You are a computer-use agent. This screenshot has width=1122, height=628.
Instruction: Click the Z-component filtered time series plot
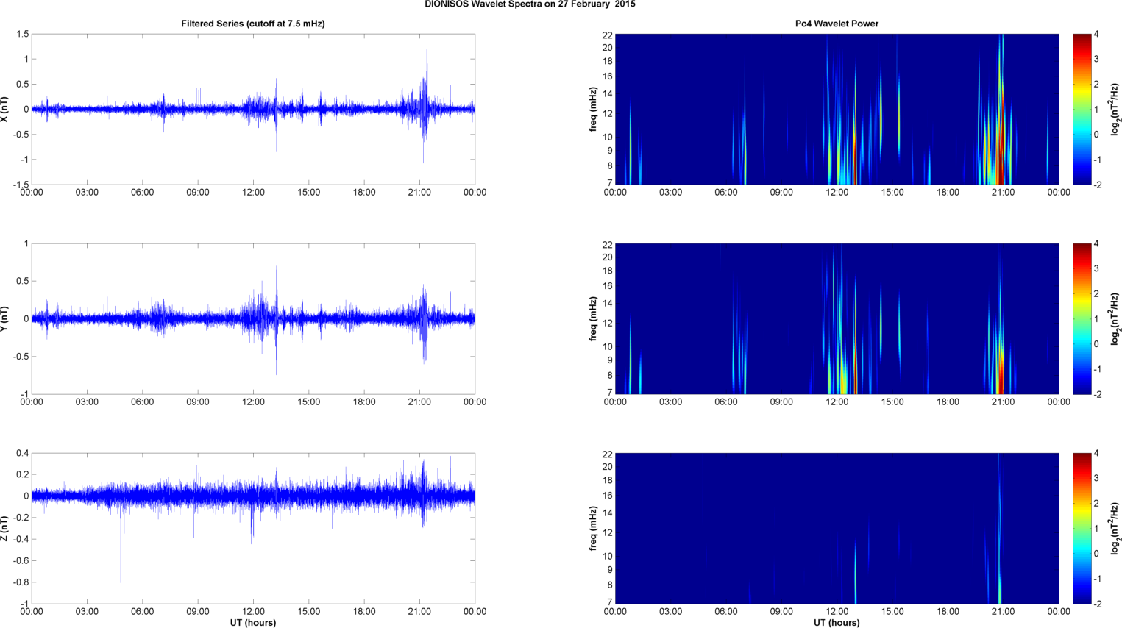[253, 528]
